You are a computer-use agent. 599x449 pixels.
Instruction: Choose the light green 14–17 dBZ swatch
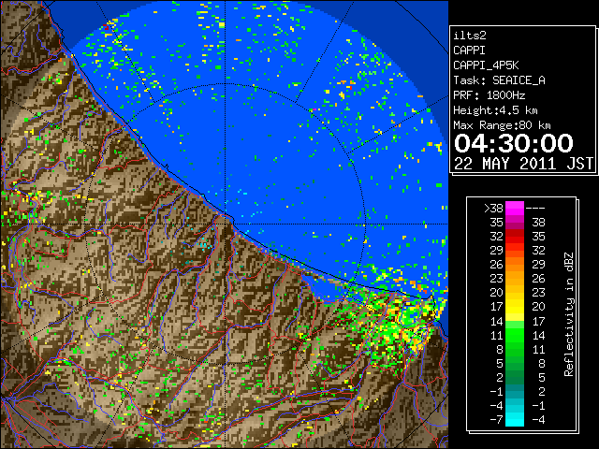coord(515,321)
